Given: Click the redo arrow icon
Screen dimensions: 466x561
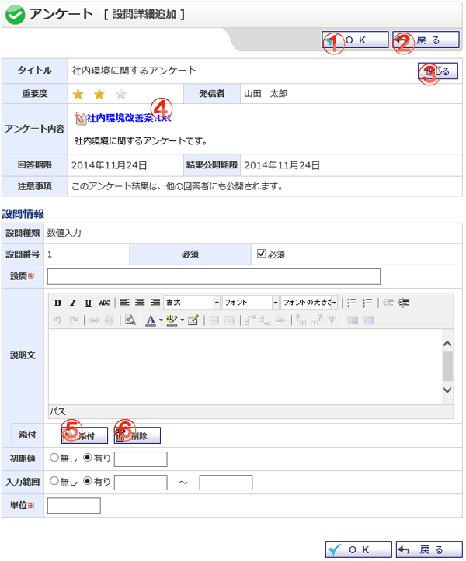Looking at the screenshot, I should 74,320.
